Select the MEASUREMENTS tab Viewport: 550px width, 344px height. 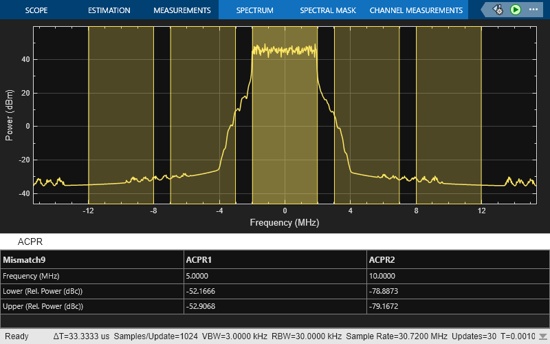181,10
